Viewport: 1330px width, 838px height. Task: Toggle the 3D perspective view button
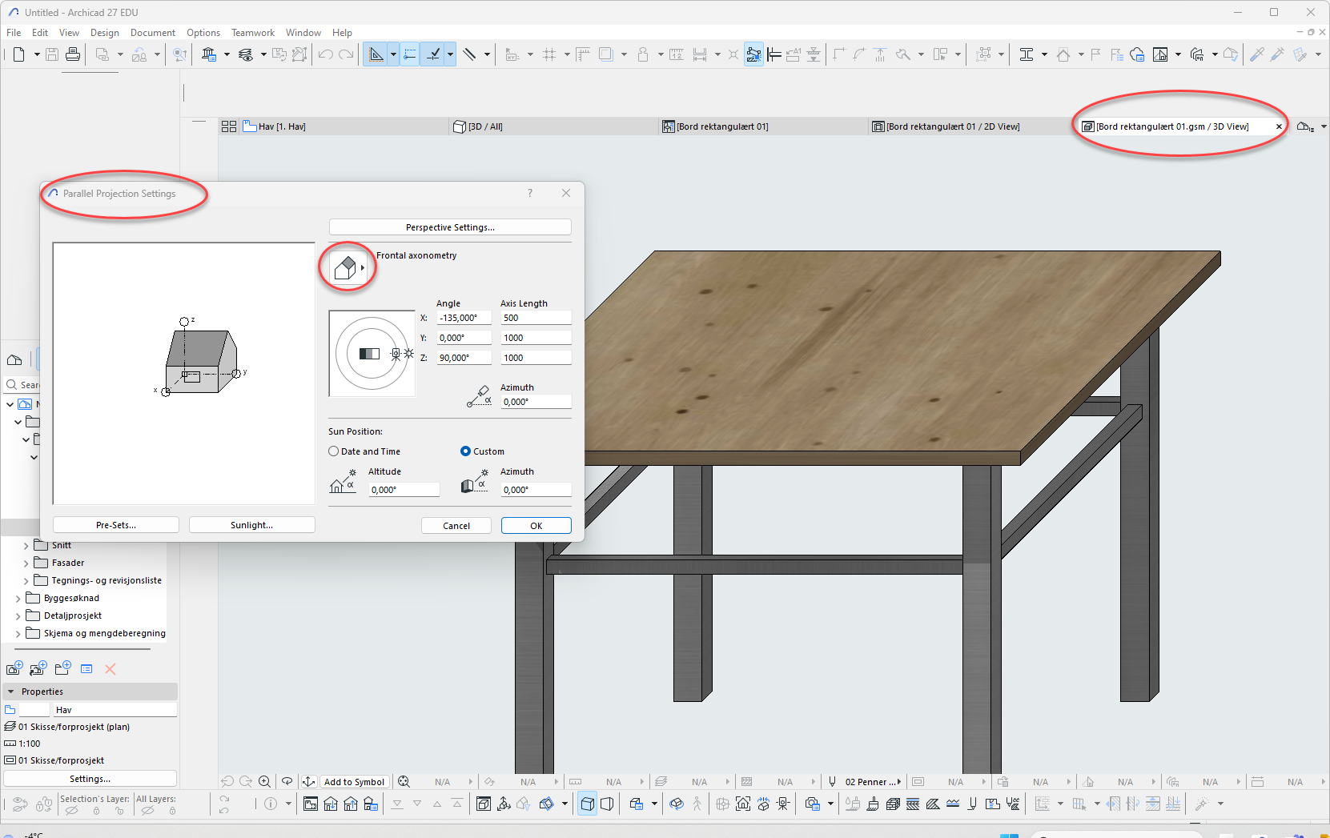pos(607,804)
